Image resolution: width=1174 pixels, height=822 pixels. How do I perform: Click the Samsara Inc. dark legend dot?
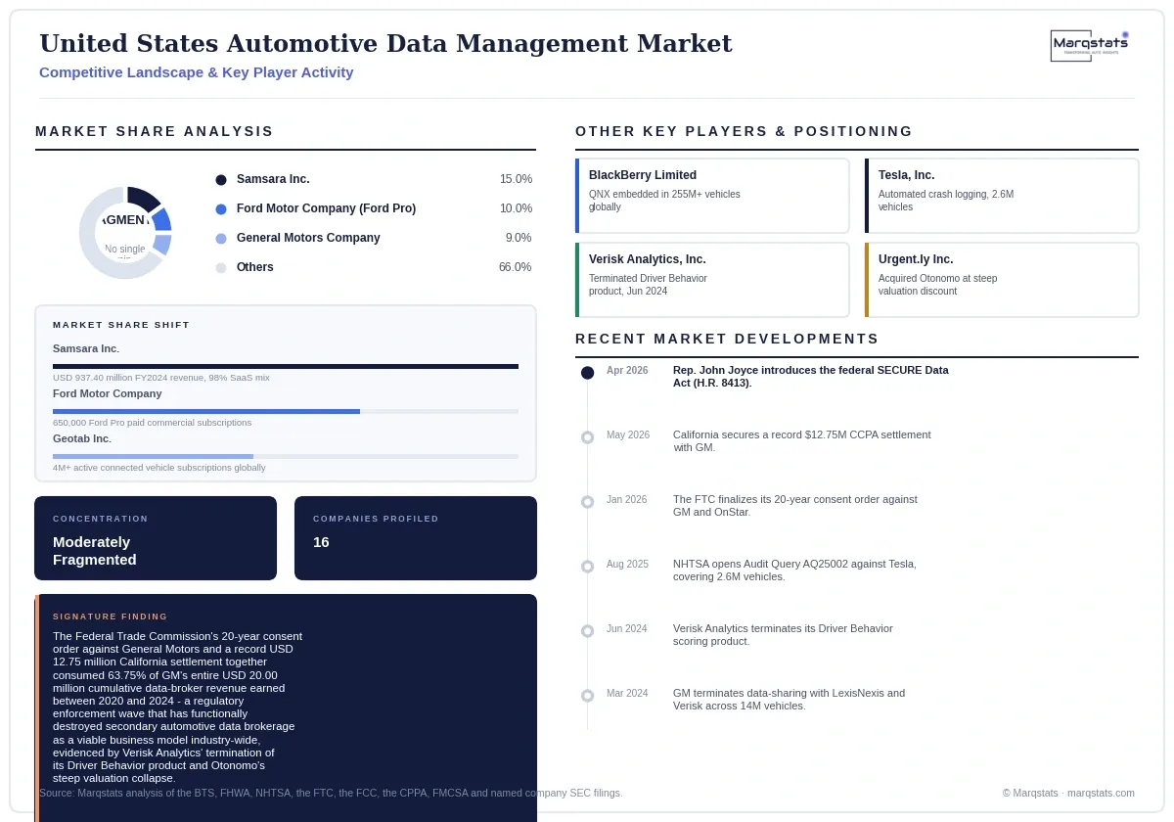tap(221, 180)
